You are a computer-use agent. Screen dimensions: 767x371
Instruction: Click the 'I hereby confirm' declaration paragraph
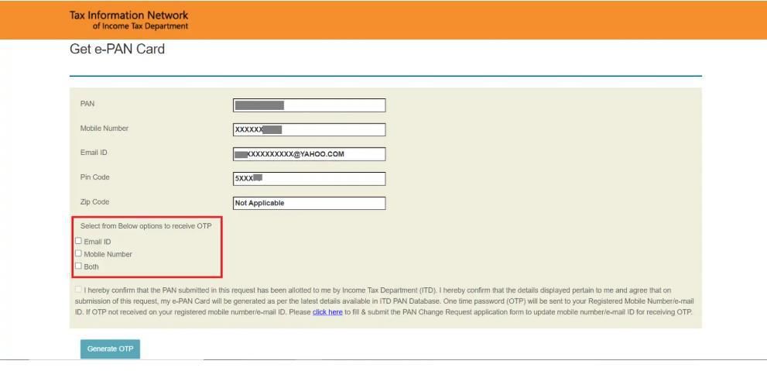(x=387, y=301)
